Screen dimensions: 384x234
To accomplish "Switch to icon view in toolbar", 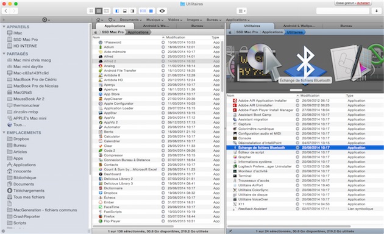I will [91, 11].
